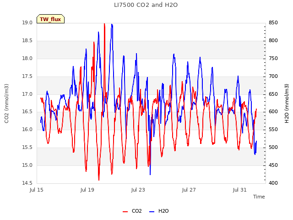Screen dimensions: 293x220
Task: Click the 15.5 left axis value
Action: click(x=27, y=148)
